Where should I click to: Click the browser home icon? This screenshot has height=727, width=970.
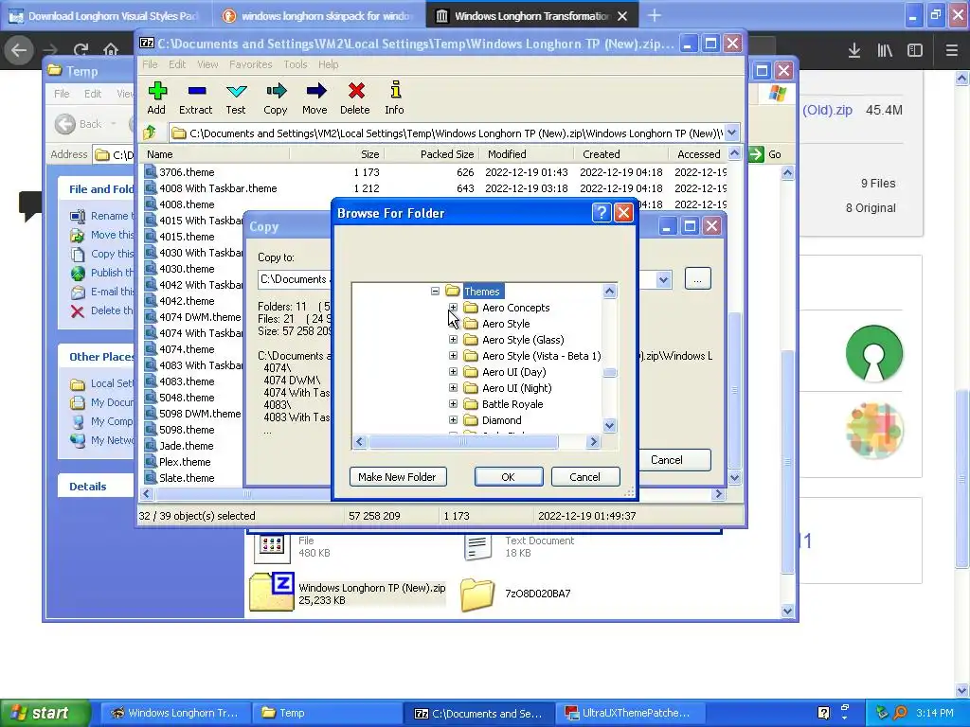111,50
